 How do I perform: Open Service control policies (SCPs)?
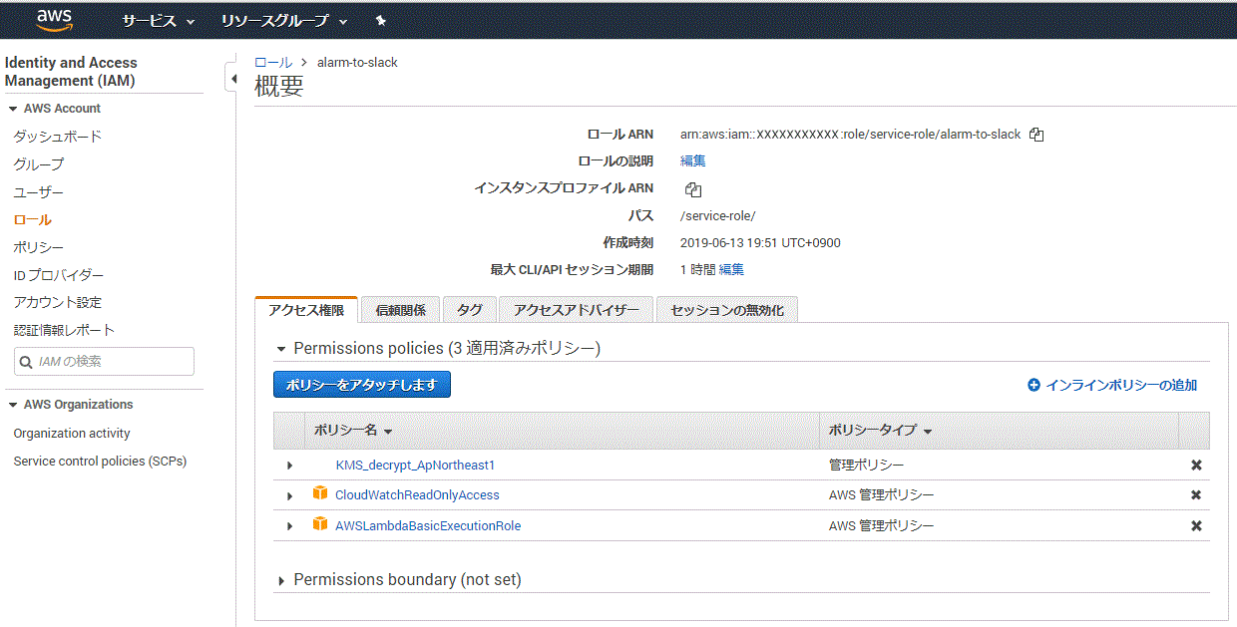(x=100, y=462)
